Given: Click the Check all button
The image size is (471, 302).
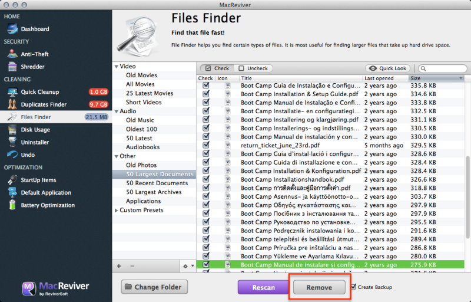Looking at the screenshot, I should [x=217, y=68].
